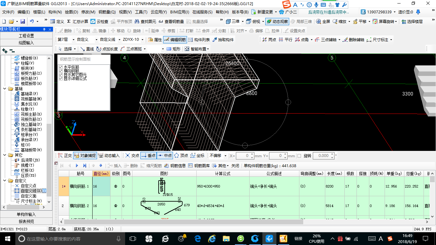This screenshot has height=245, width=436.
Task: Toggle 垂点 perpendicular snap
Action: (x=148, y=156)
